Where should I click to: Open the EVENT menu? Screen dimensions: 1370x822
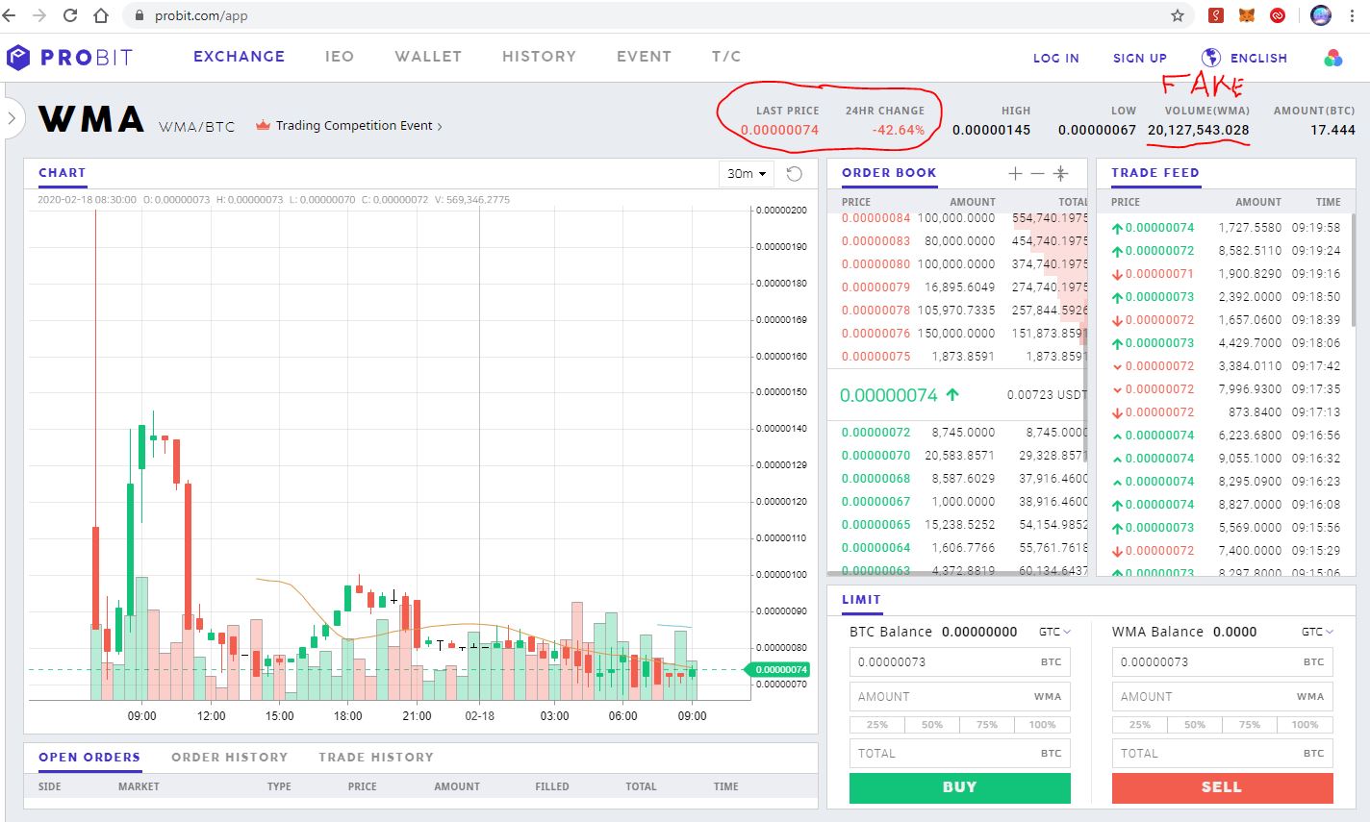(644, 57)
